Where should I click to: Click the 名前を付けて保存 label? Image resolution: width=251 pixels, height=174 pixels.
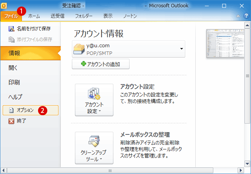34,29
